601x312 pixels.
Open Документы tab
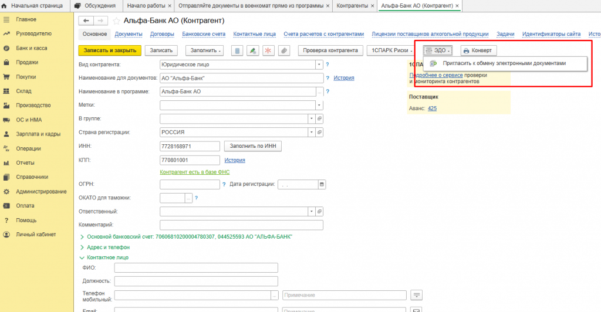pos(129,34)
